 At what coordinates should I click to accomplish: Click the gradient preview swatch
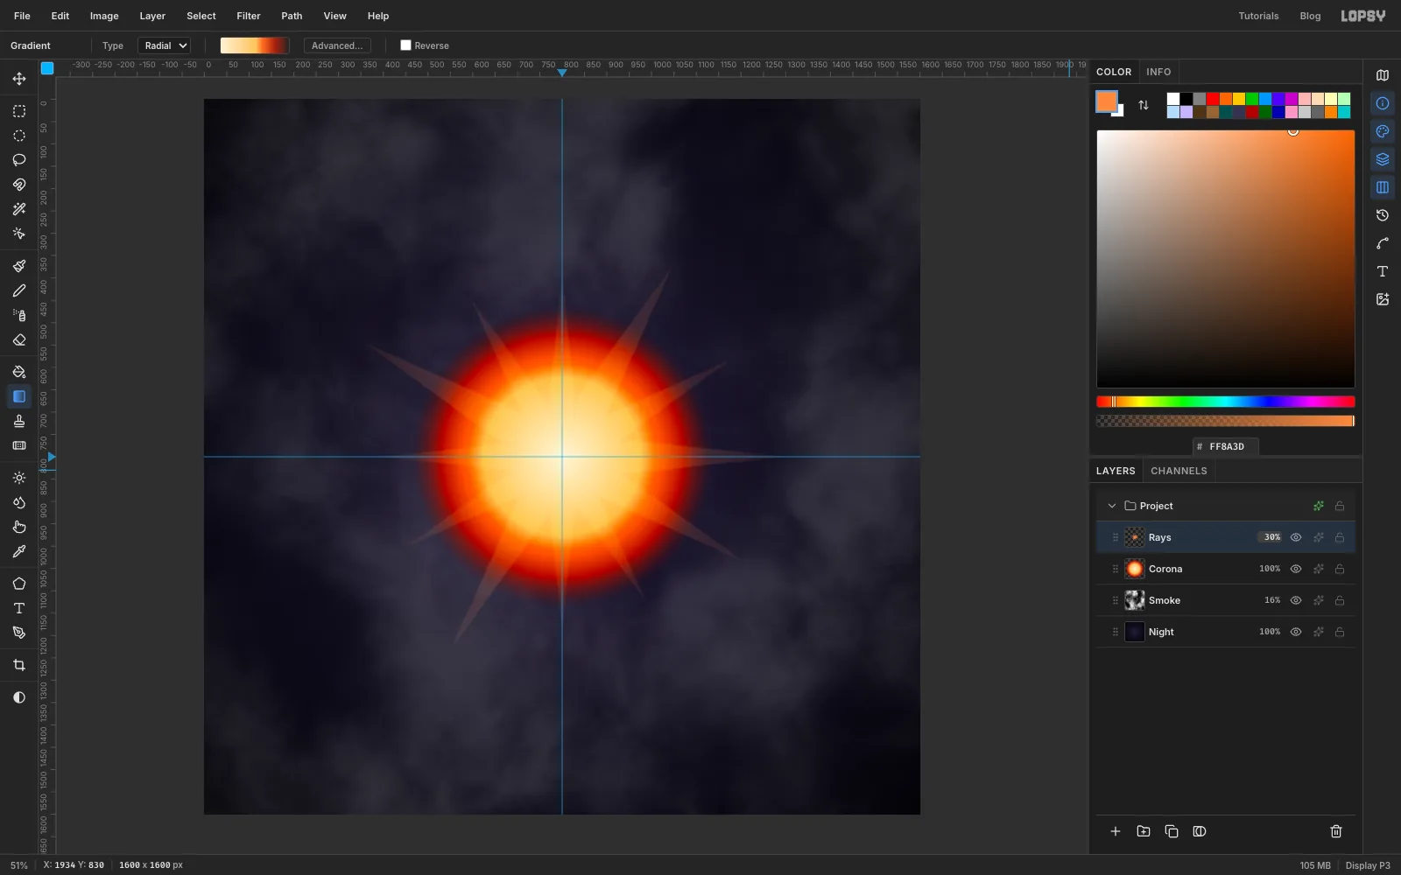coord(255,45)
